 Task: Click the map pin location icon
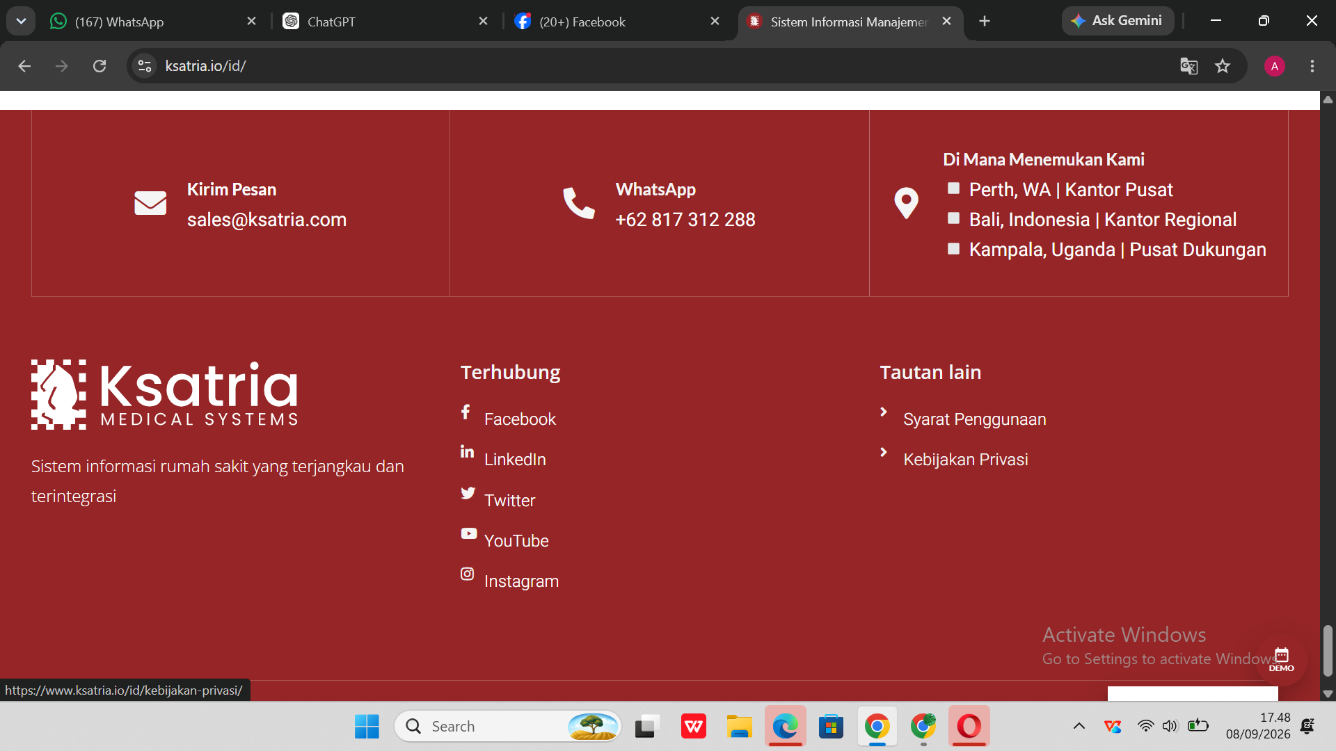click(906, 203)
